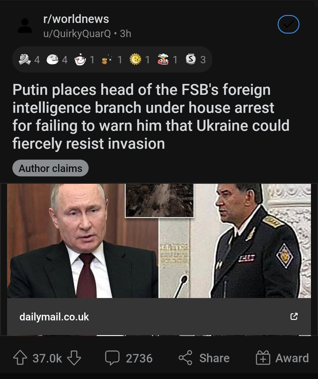Give an award with the gift icon
Image resolution: width=318 pixels, height=379 pixels.
pyautogui.click(x=263, y=358)
